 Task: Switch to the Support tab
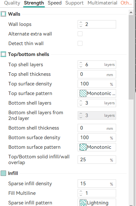(74, 3)
